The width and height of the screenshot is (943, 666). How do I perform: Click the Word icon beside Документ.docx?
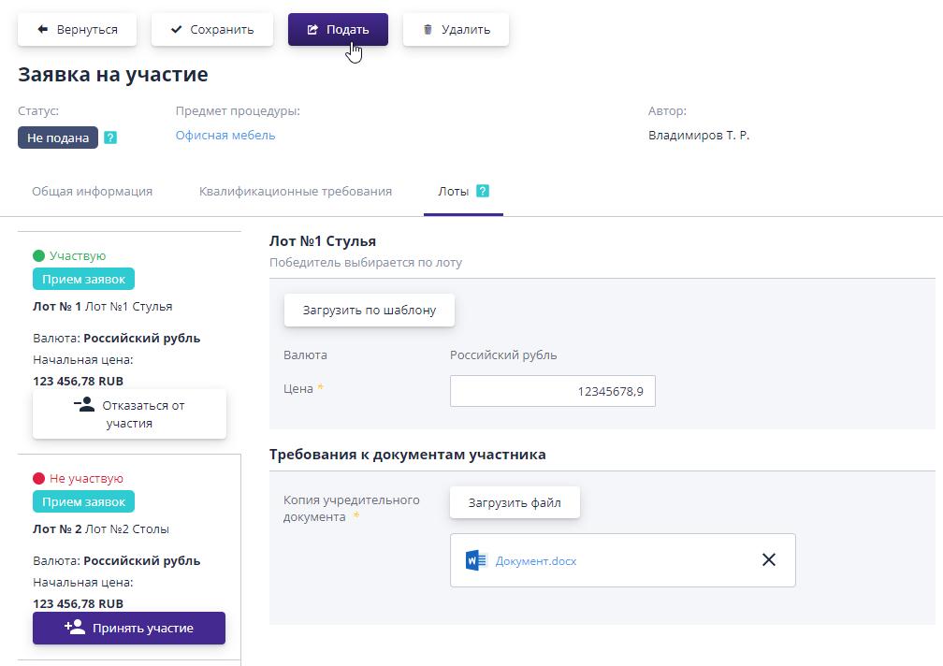tap(476, 559)
